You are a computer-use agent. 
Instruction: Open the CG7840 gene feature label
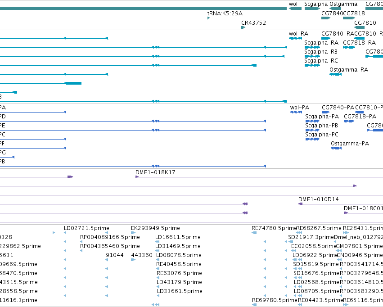[x=332, y=13]
